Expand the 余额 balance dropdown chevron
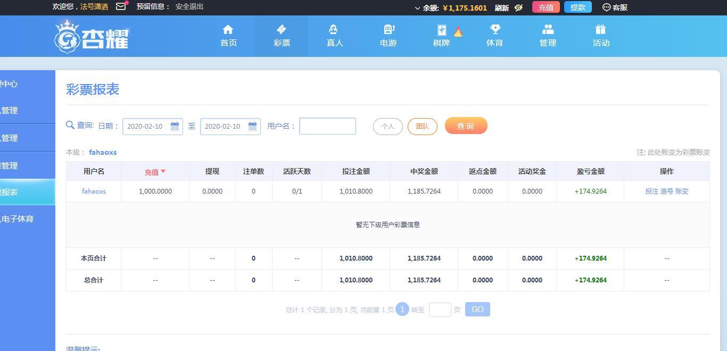The image size is (727, 351). pos(418,7)
